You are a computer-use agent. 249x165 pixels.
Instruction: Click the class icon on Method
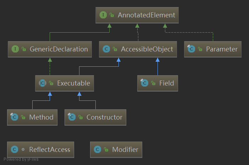tap(15, 117)
